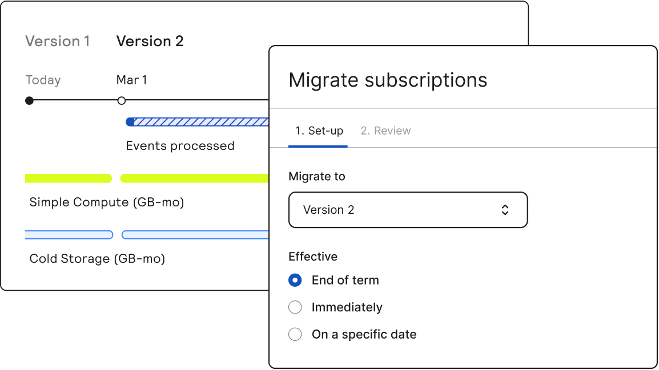Select the second Simple Compute green segment
This screenshot has height=370, width=659.
coord(194,178)
